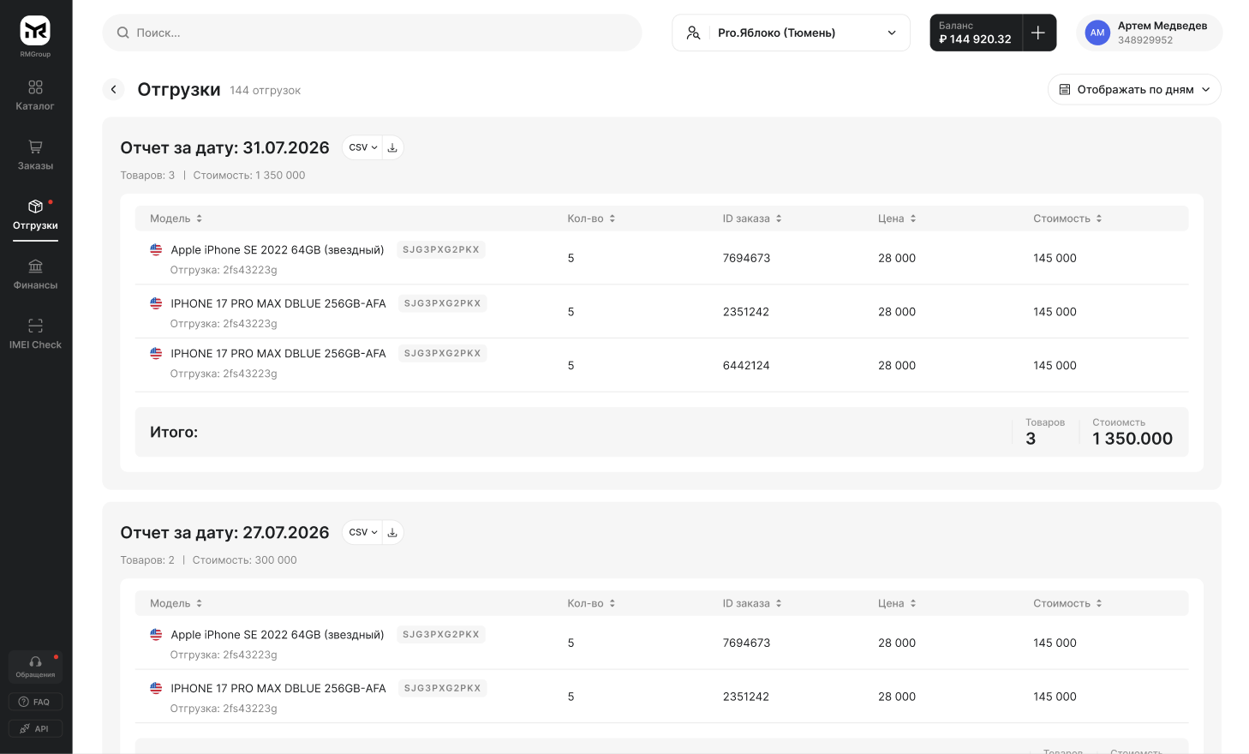The width and height of the screenshot is (1249, 754).
Task: Open the FAQ link
Action: pos(35,702)
